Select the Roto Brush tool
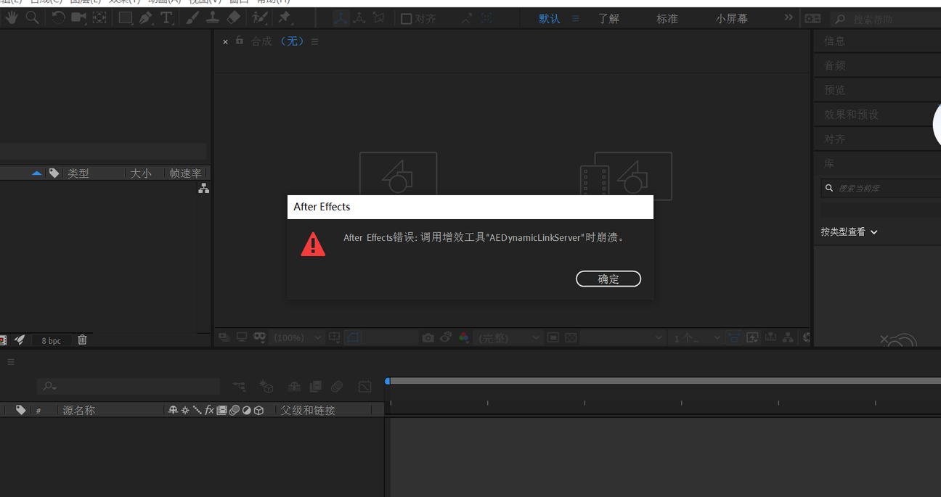The image size is (941, 497). 259,17
